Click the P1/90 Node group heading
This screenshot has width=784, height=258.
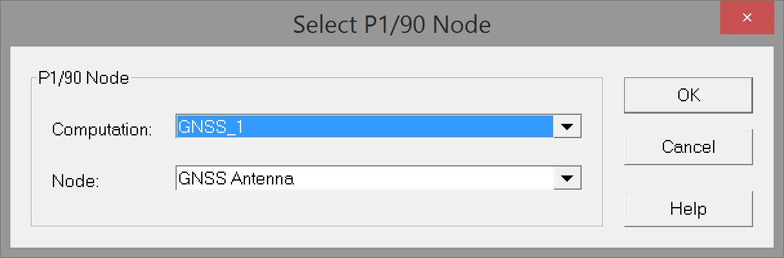click(84, 79)
